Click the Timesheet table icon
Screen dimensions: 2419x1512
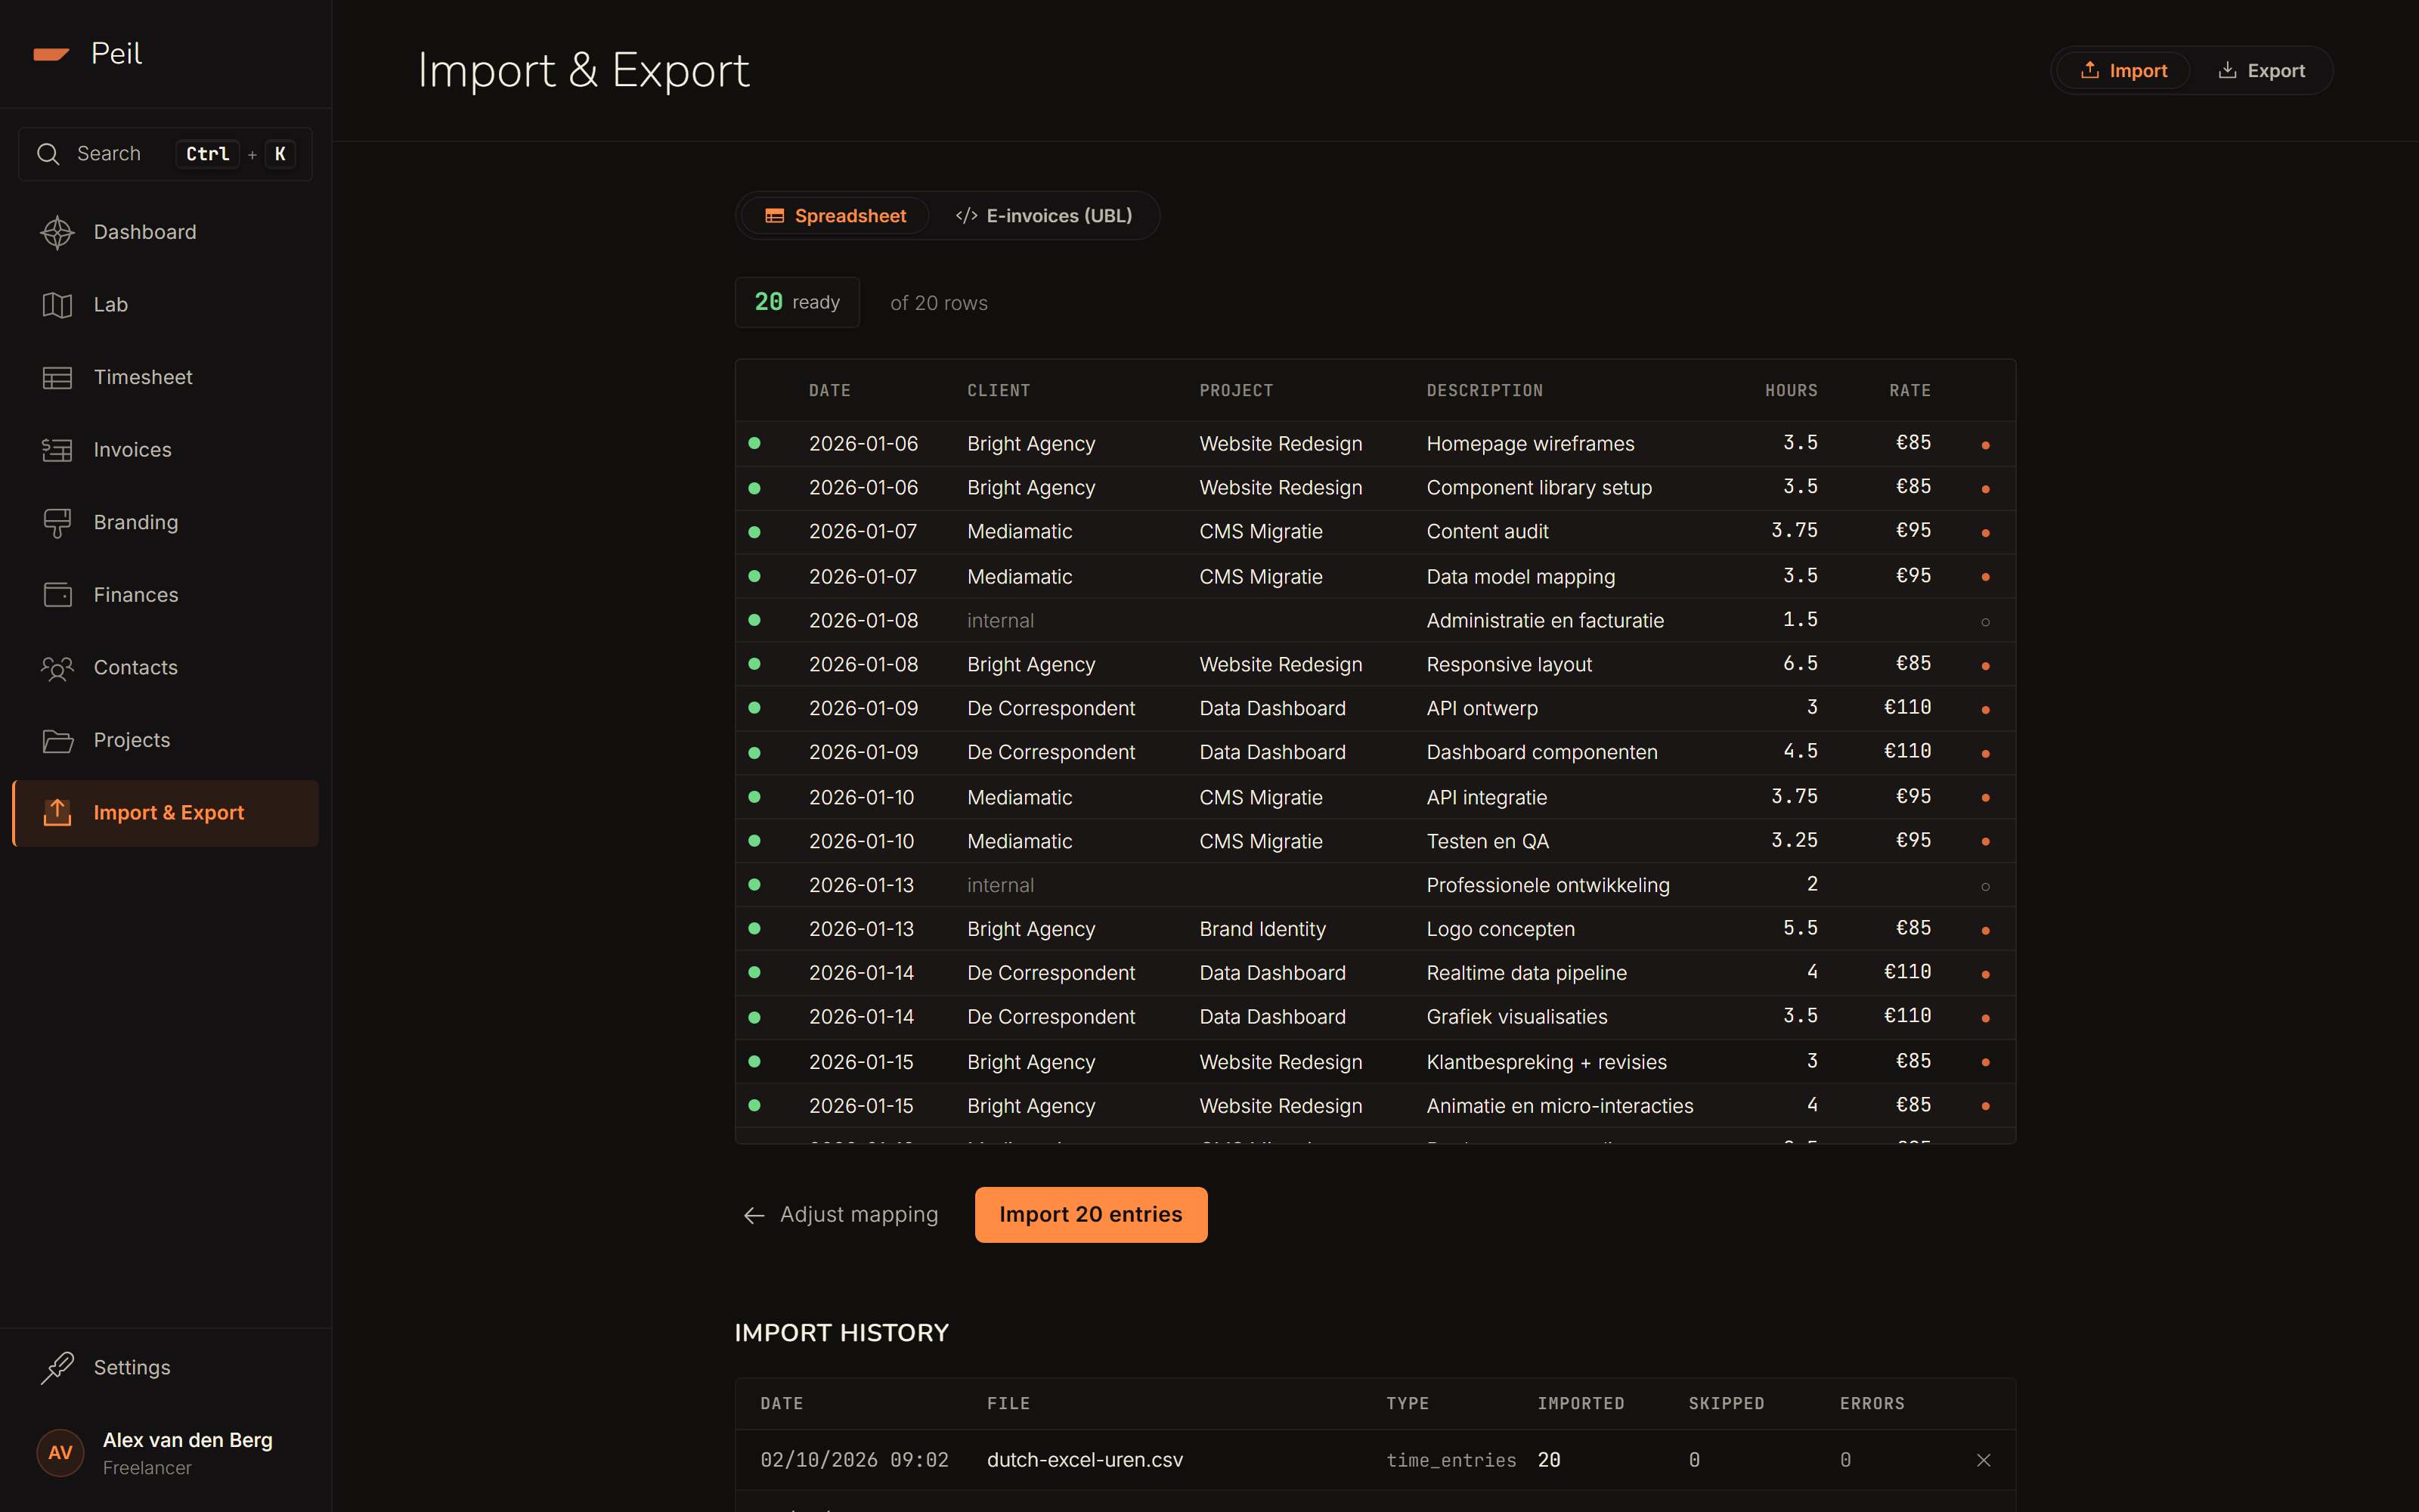click(x=57, y=378)
